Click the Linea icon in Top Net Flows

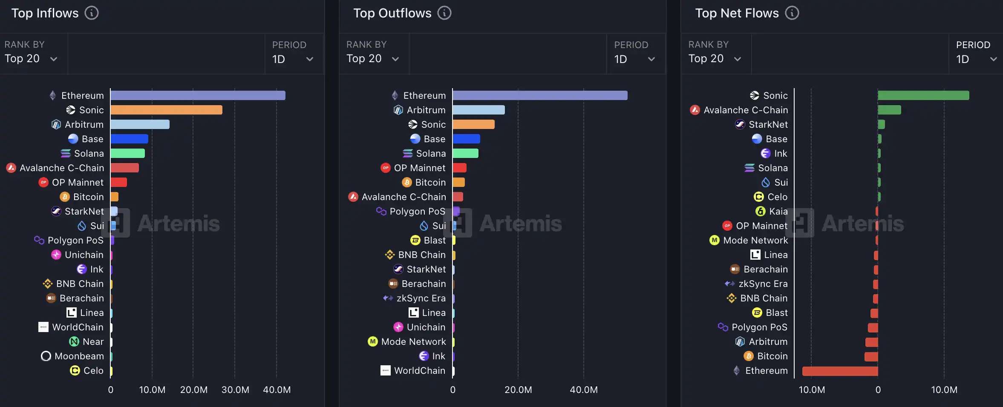pos(755,255)
